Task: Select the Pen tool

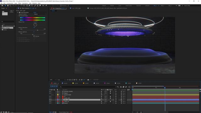Action: [30, 6]
